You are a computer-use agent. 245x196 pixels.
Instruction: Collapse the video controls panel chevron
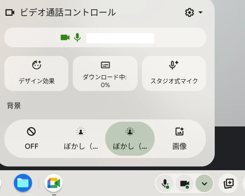pos(204,183)
